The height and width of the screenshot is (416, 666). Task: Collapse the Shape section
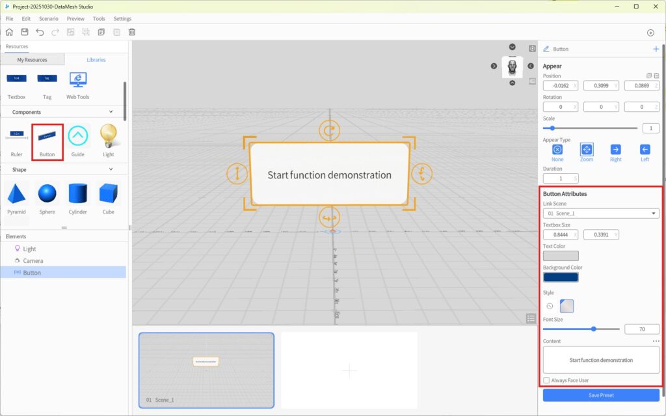pyautogui.click(x=111, y=169)
